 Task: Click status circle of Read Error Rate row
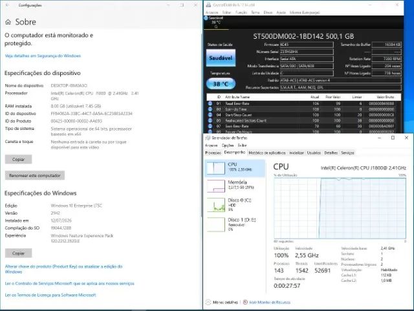click(x=210, y=103)
